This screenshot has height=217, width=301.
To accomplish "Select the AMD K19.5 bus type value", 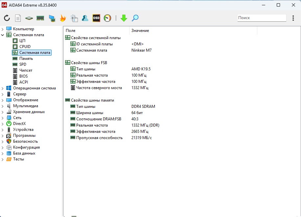I will pyautogui.click(x=141, y=69).
